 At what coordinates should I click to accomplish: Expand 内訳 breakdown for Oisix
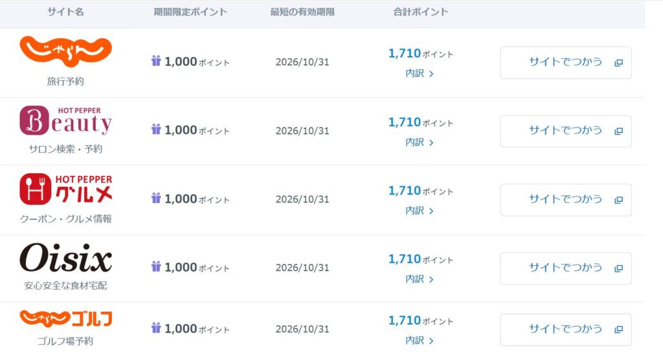[x=420, y=279]
